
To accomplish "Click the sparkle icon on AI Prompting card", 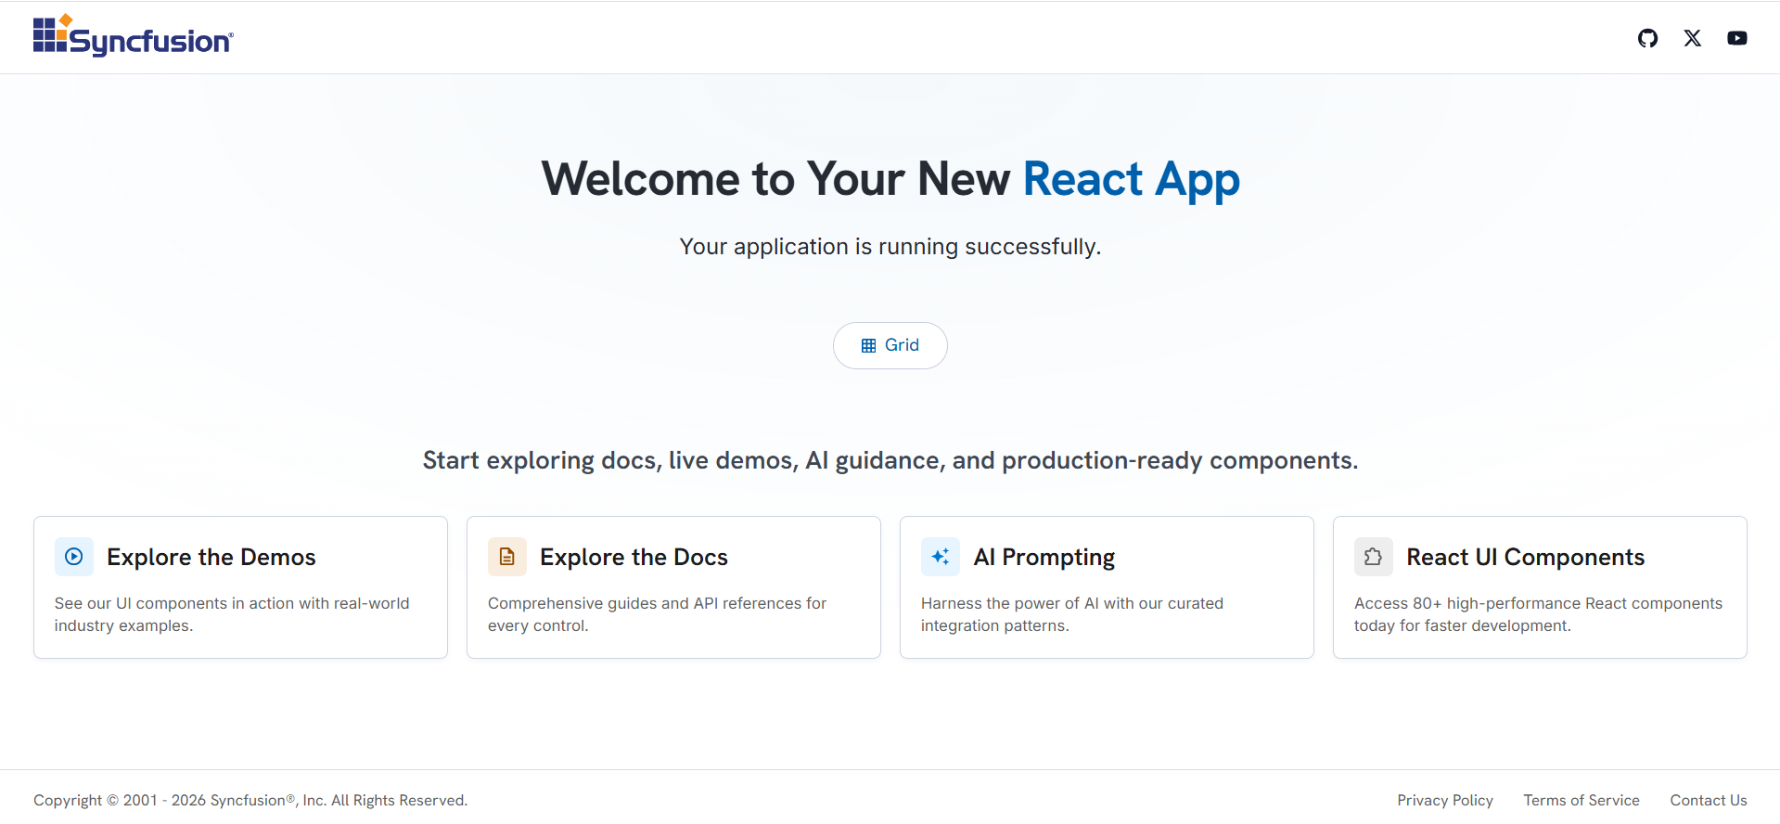I will pyautogui.click(x=941, y=557).
